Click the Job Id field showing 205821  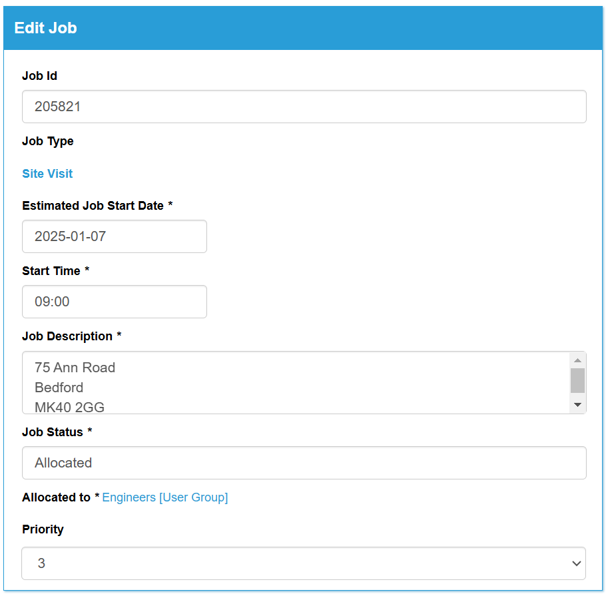pos(304,107)
